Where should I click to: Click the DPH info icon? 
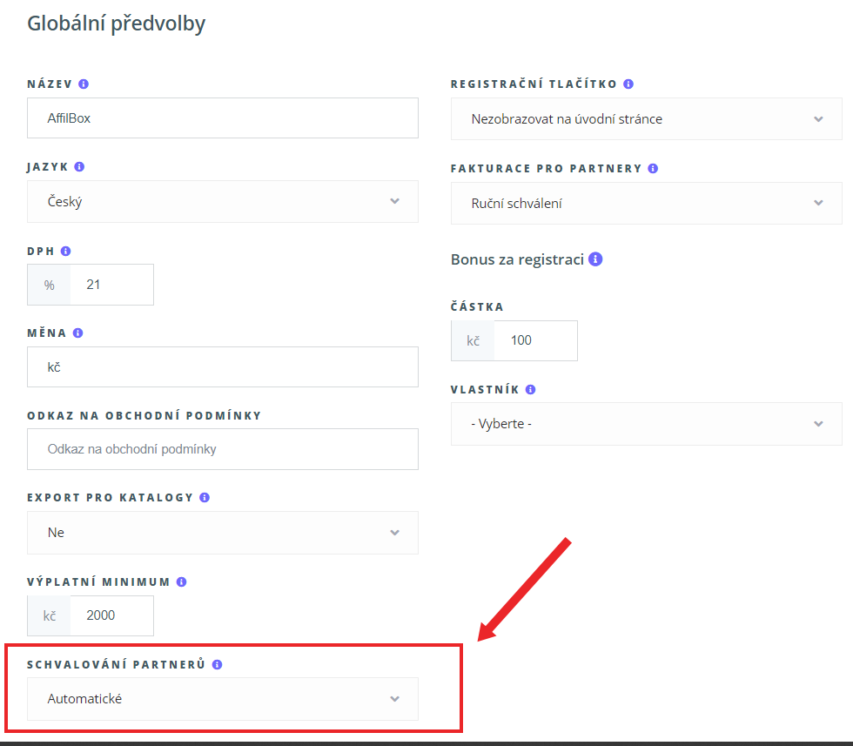click(66, 251)
